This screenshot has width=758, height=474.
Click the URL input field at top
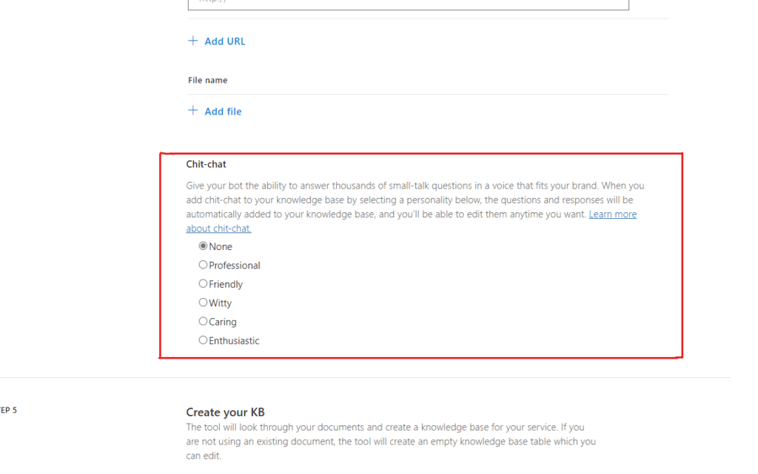(x=408, y=4)
